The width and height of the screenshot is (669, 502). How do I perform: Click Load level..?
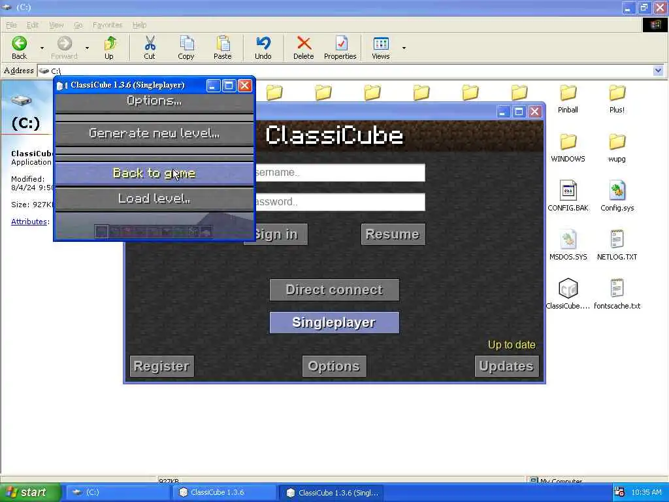[x=154, y=199]
